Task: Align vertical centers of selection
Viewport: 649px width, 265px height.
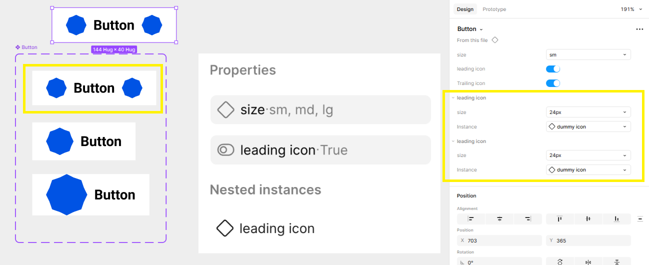Action: pos(588,218)
